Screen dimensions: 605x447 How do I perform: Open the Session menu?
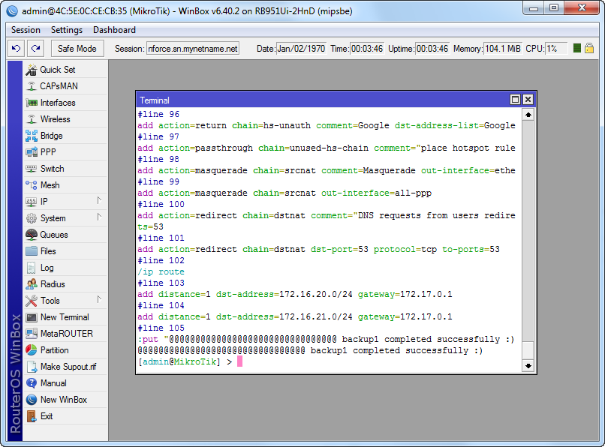click(26, 30)
